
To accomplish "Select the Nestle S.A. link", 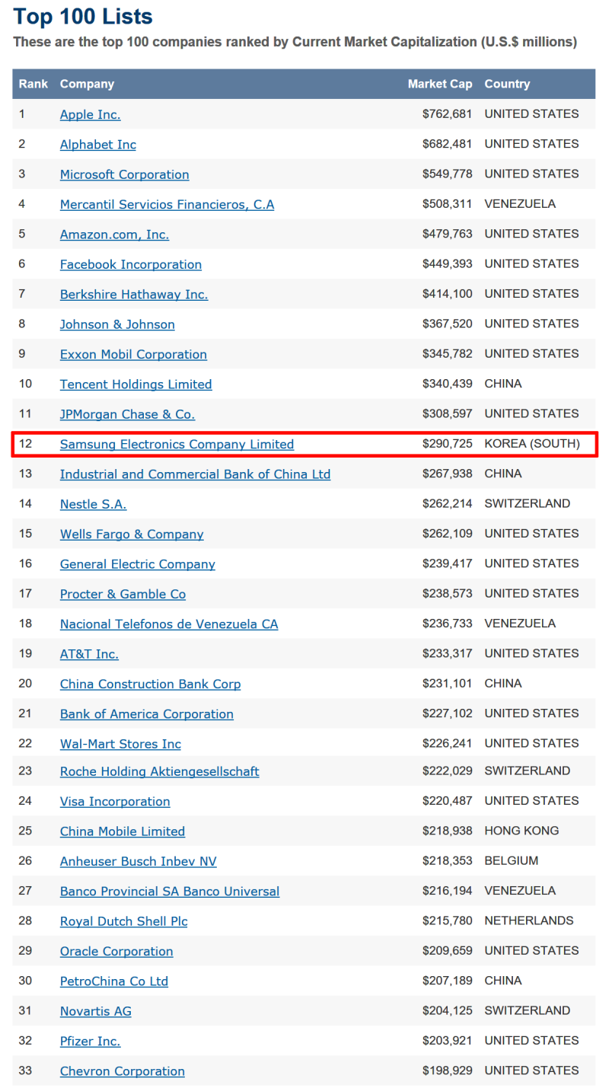I will pos(93,504).
